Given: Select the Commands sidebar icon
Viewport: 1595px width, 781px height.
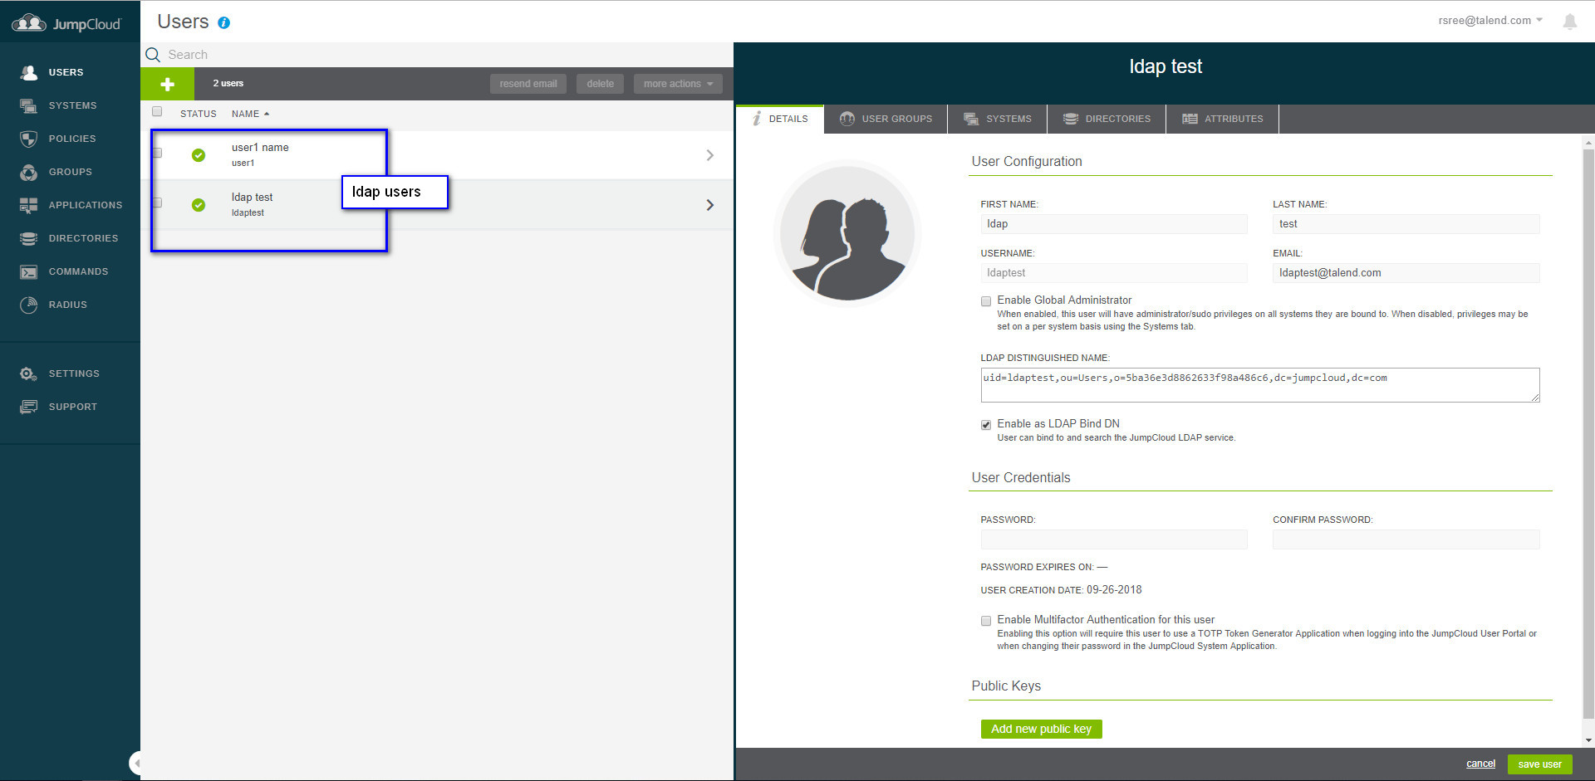Looking at the screenshot, I should click(x=79, y=271).
